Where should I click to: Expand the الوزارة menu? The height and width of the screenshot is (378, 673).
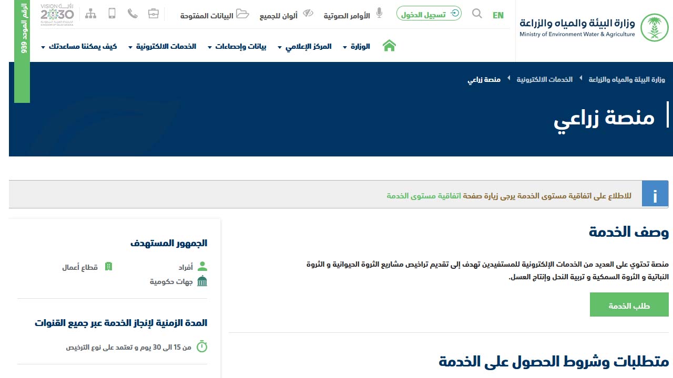coord(356,46)
